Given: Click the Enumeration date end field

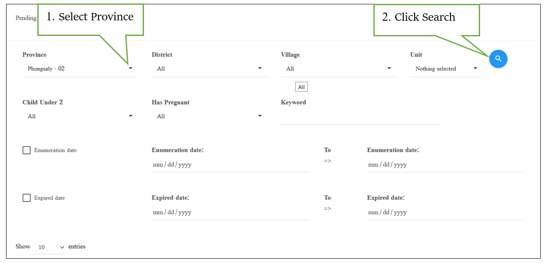Looking at the screenshot, I should tap(446, 165).
